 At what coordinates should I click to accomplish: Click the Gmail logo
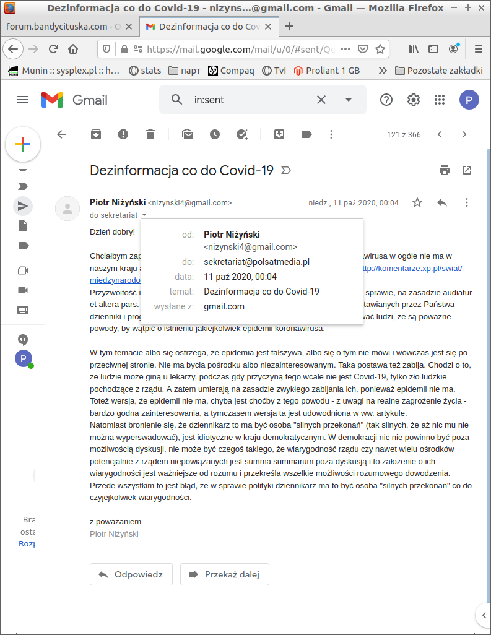(74, 100)
